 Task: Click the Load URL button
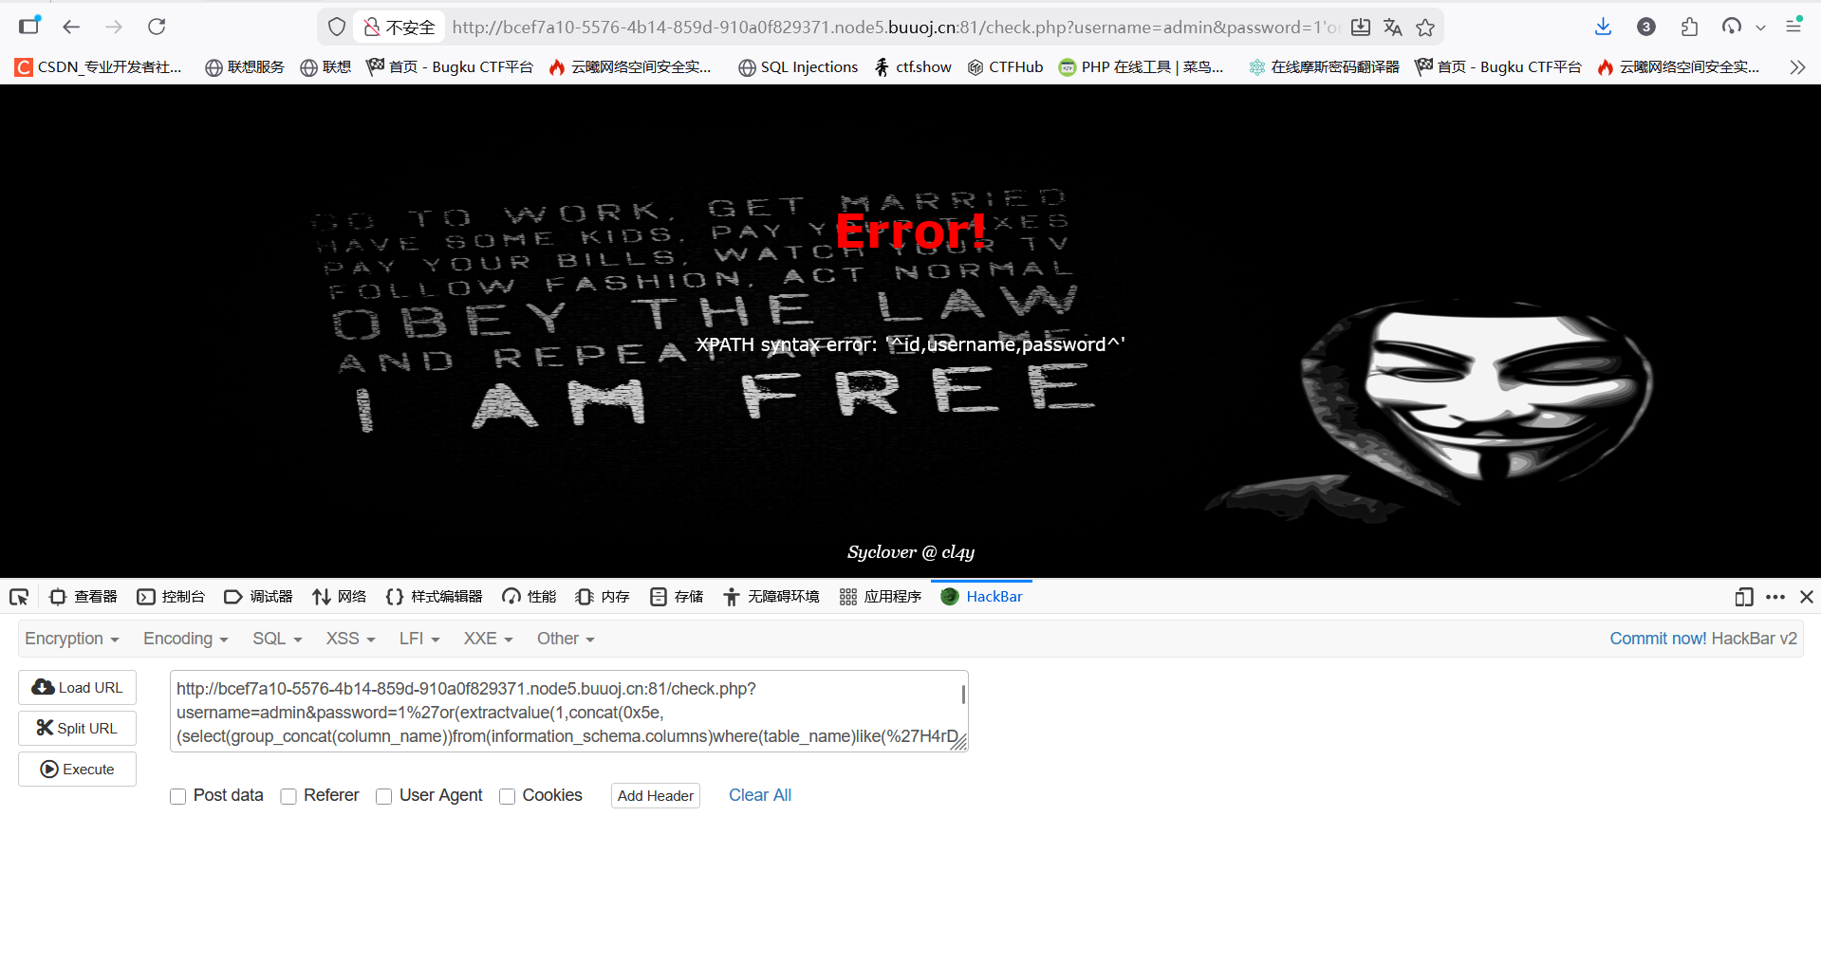pyautogui.click(x=77, y=687)
